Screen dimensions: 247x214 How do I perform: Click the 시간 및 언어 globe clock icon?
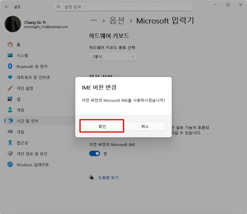(10, 121)
